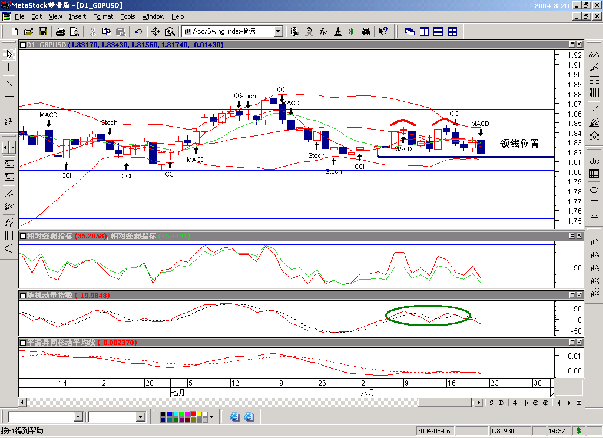The height and width of the screenshot is (438, 603).
Task: Toggle the D periodicity button
Action: click(x=501, y=403)
